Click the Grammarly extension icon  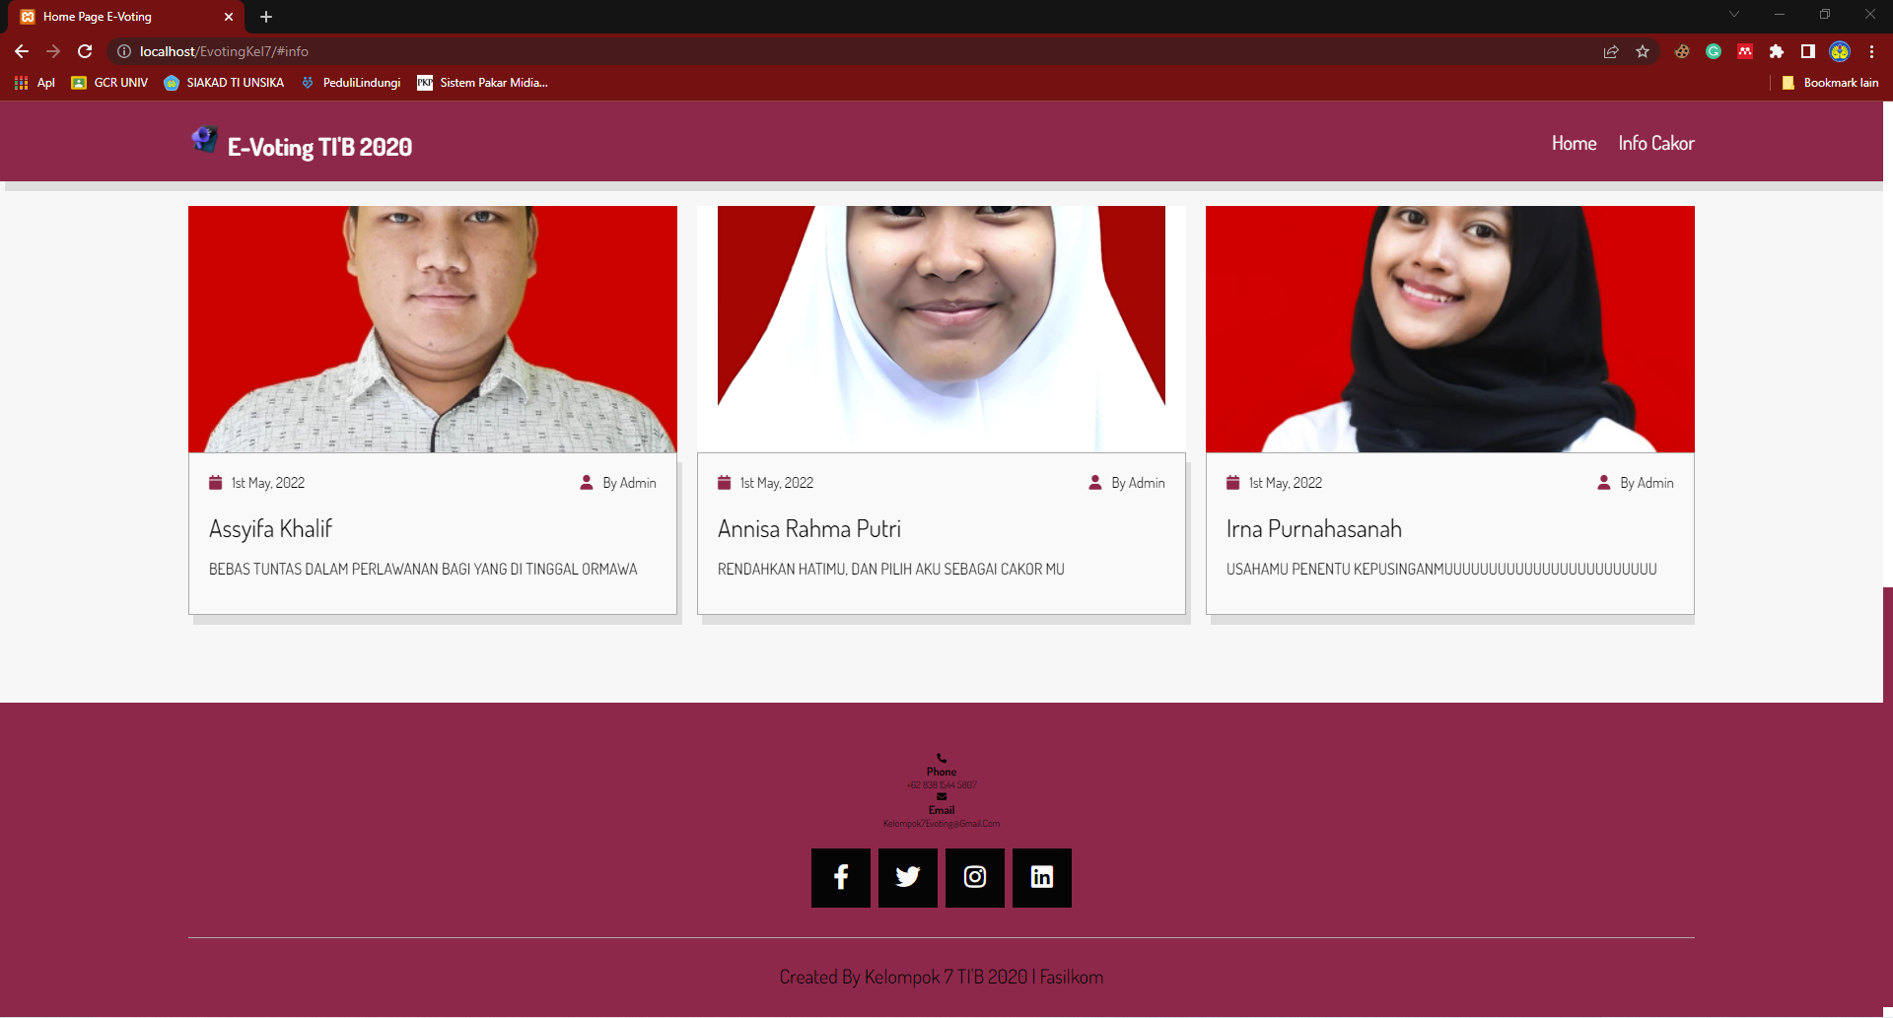(x=1714, y=51)
